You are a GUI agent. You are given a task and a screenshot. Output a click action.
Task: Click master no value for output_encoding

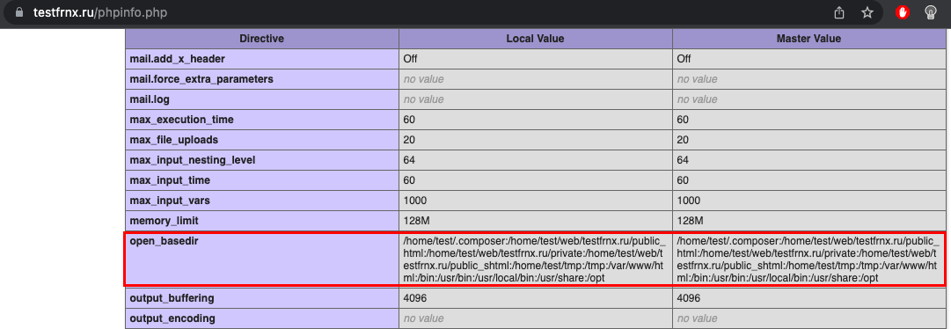pos(697,318)
